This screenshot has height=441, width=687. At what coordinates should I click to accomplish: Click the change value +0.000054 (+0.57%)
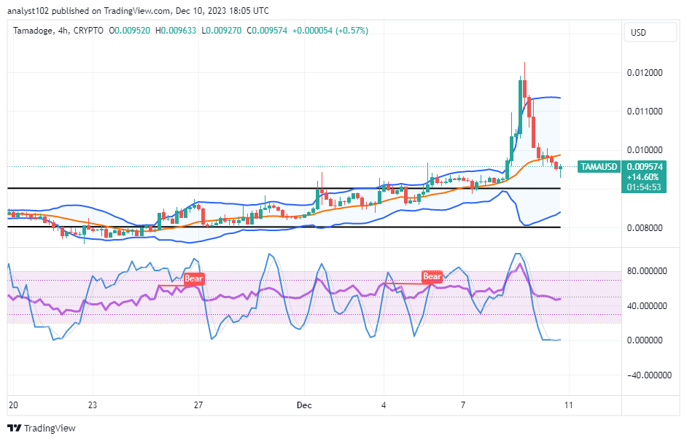coord(330,31)
